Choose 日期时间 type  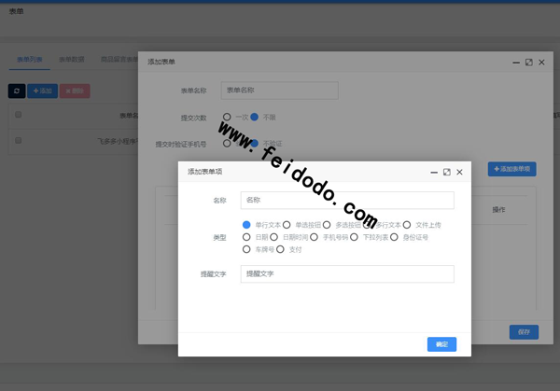(x=273, y=237)
